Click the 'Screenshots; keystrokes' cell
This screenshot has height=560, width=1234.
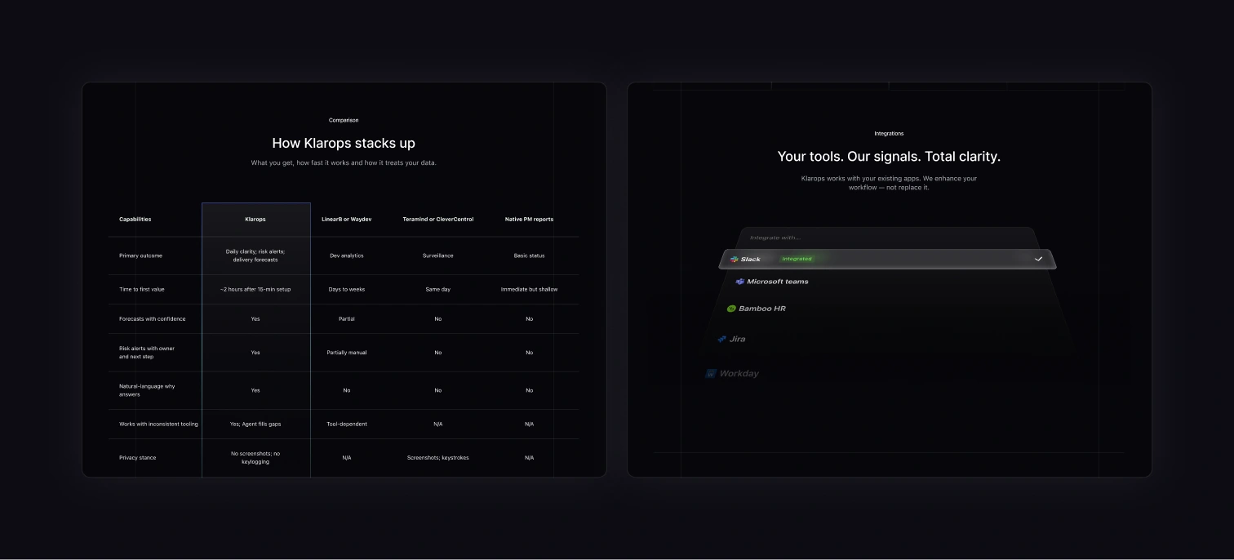[x=438, y=458]
